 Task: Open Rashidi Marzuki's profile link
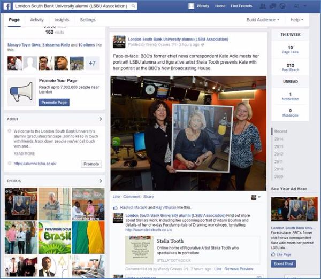coord(133,207)
